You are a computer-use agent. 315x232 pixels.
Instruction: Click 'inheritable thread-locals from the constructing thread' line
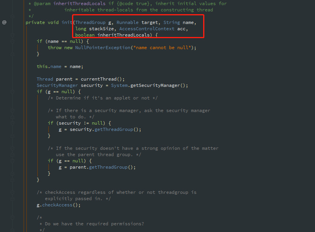point(139,10)
